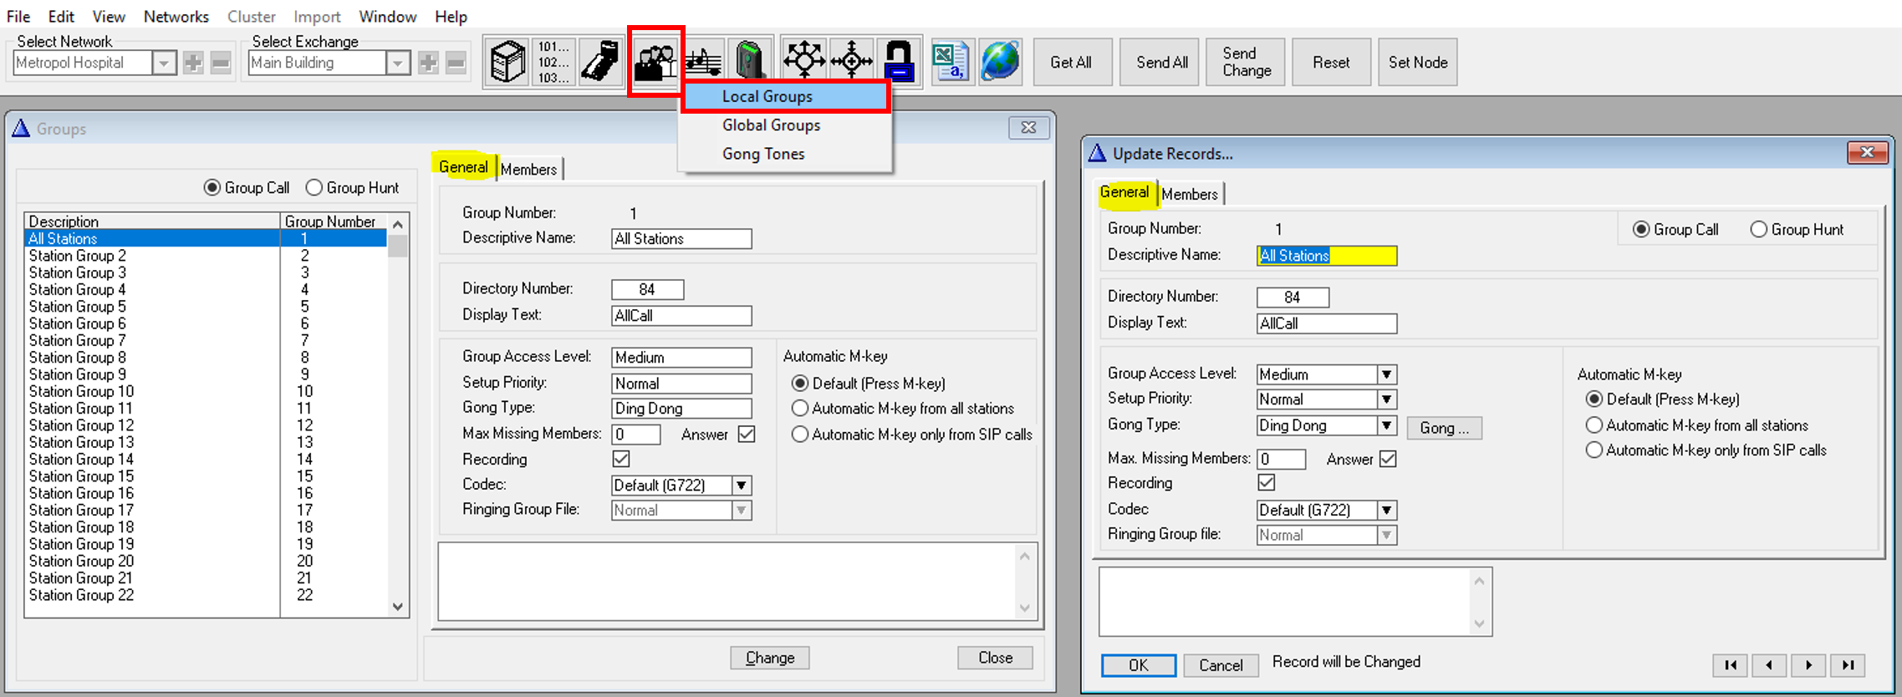Open the Excel export toolbar icon
This screenshot has height=697, width=1902.
951,62
